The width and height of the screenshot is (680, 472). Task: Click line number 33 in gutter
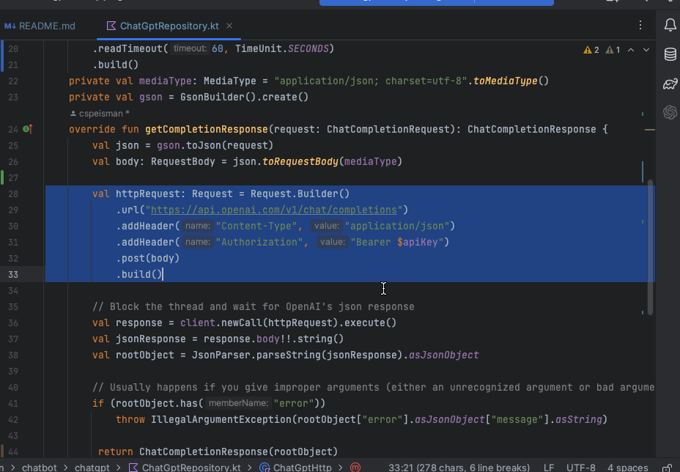pos(13,275)
